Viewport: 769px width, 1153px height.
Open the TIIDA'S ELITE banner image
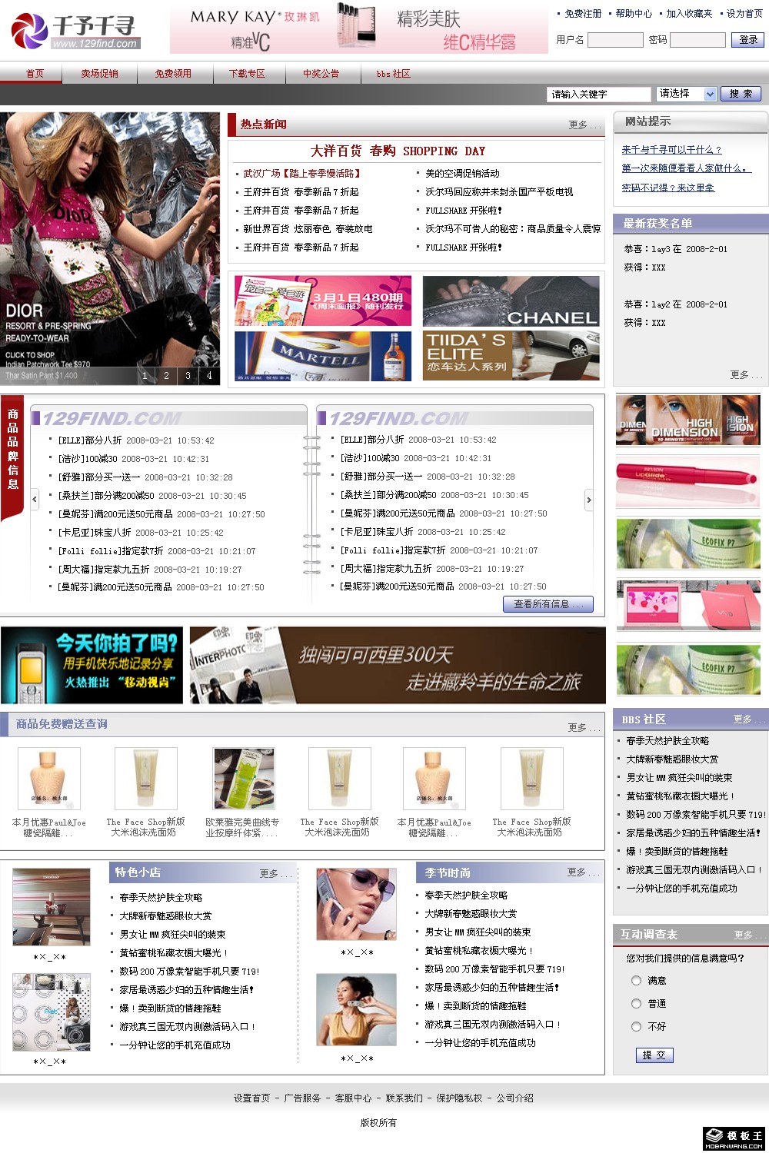click(511, 356)
